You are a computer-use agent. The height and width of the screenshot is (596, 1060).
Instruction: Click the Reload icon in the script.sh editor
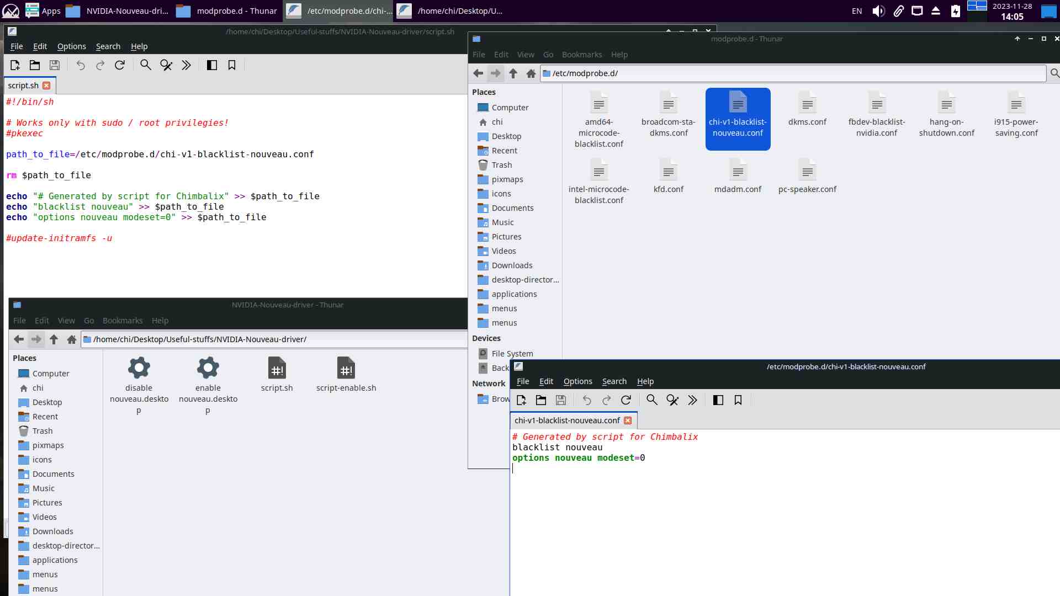tap(120, 65)
